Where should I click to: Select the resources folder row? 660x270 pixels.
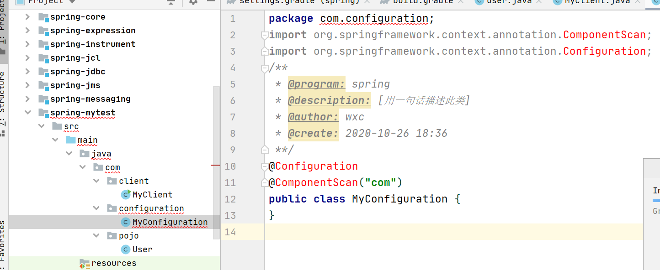[x=114, y=263]
